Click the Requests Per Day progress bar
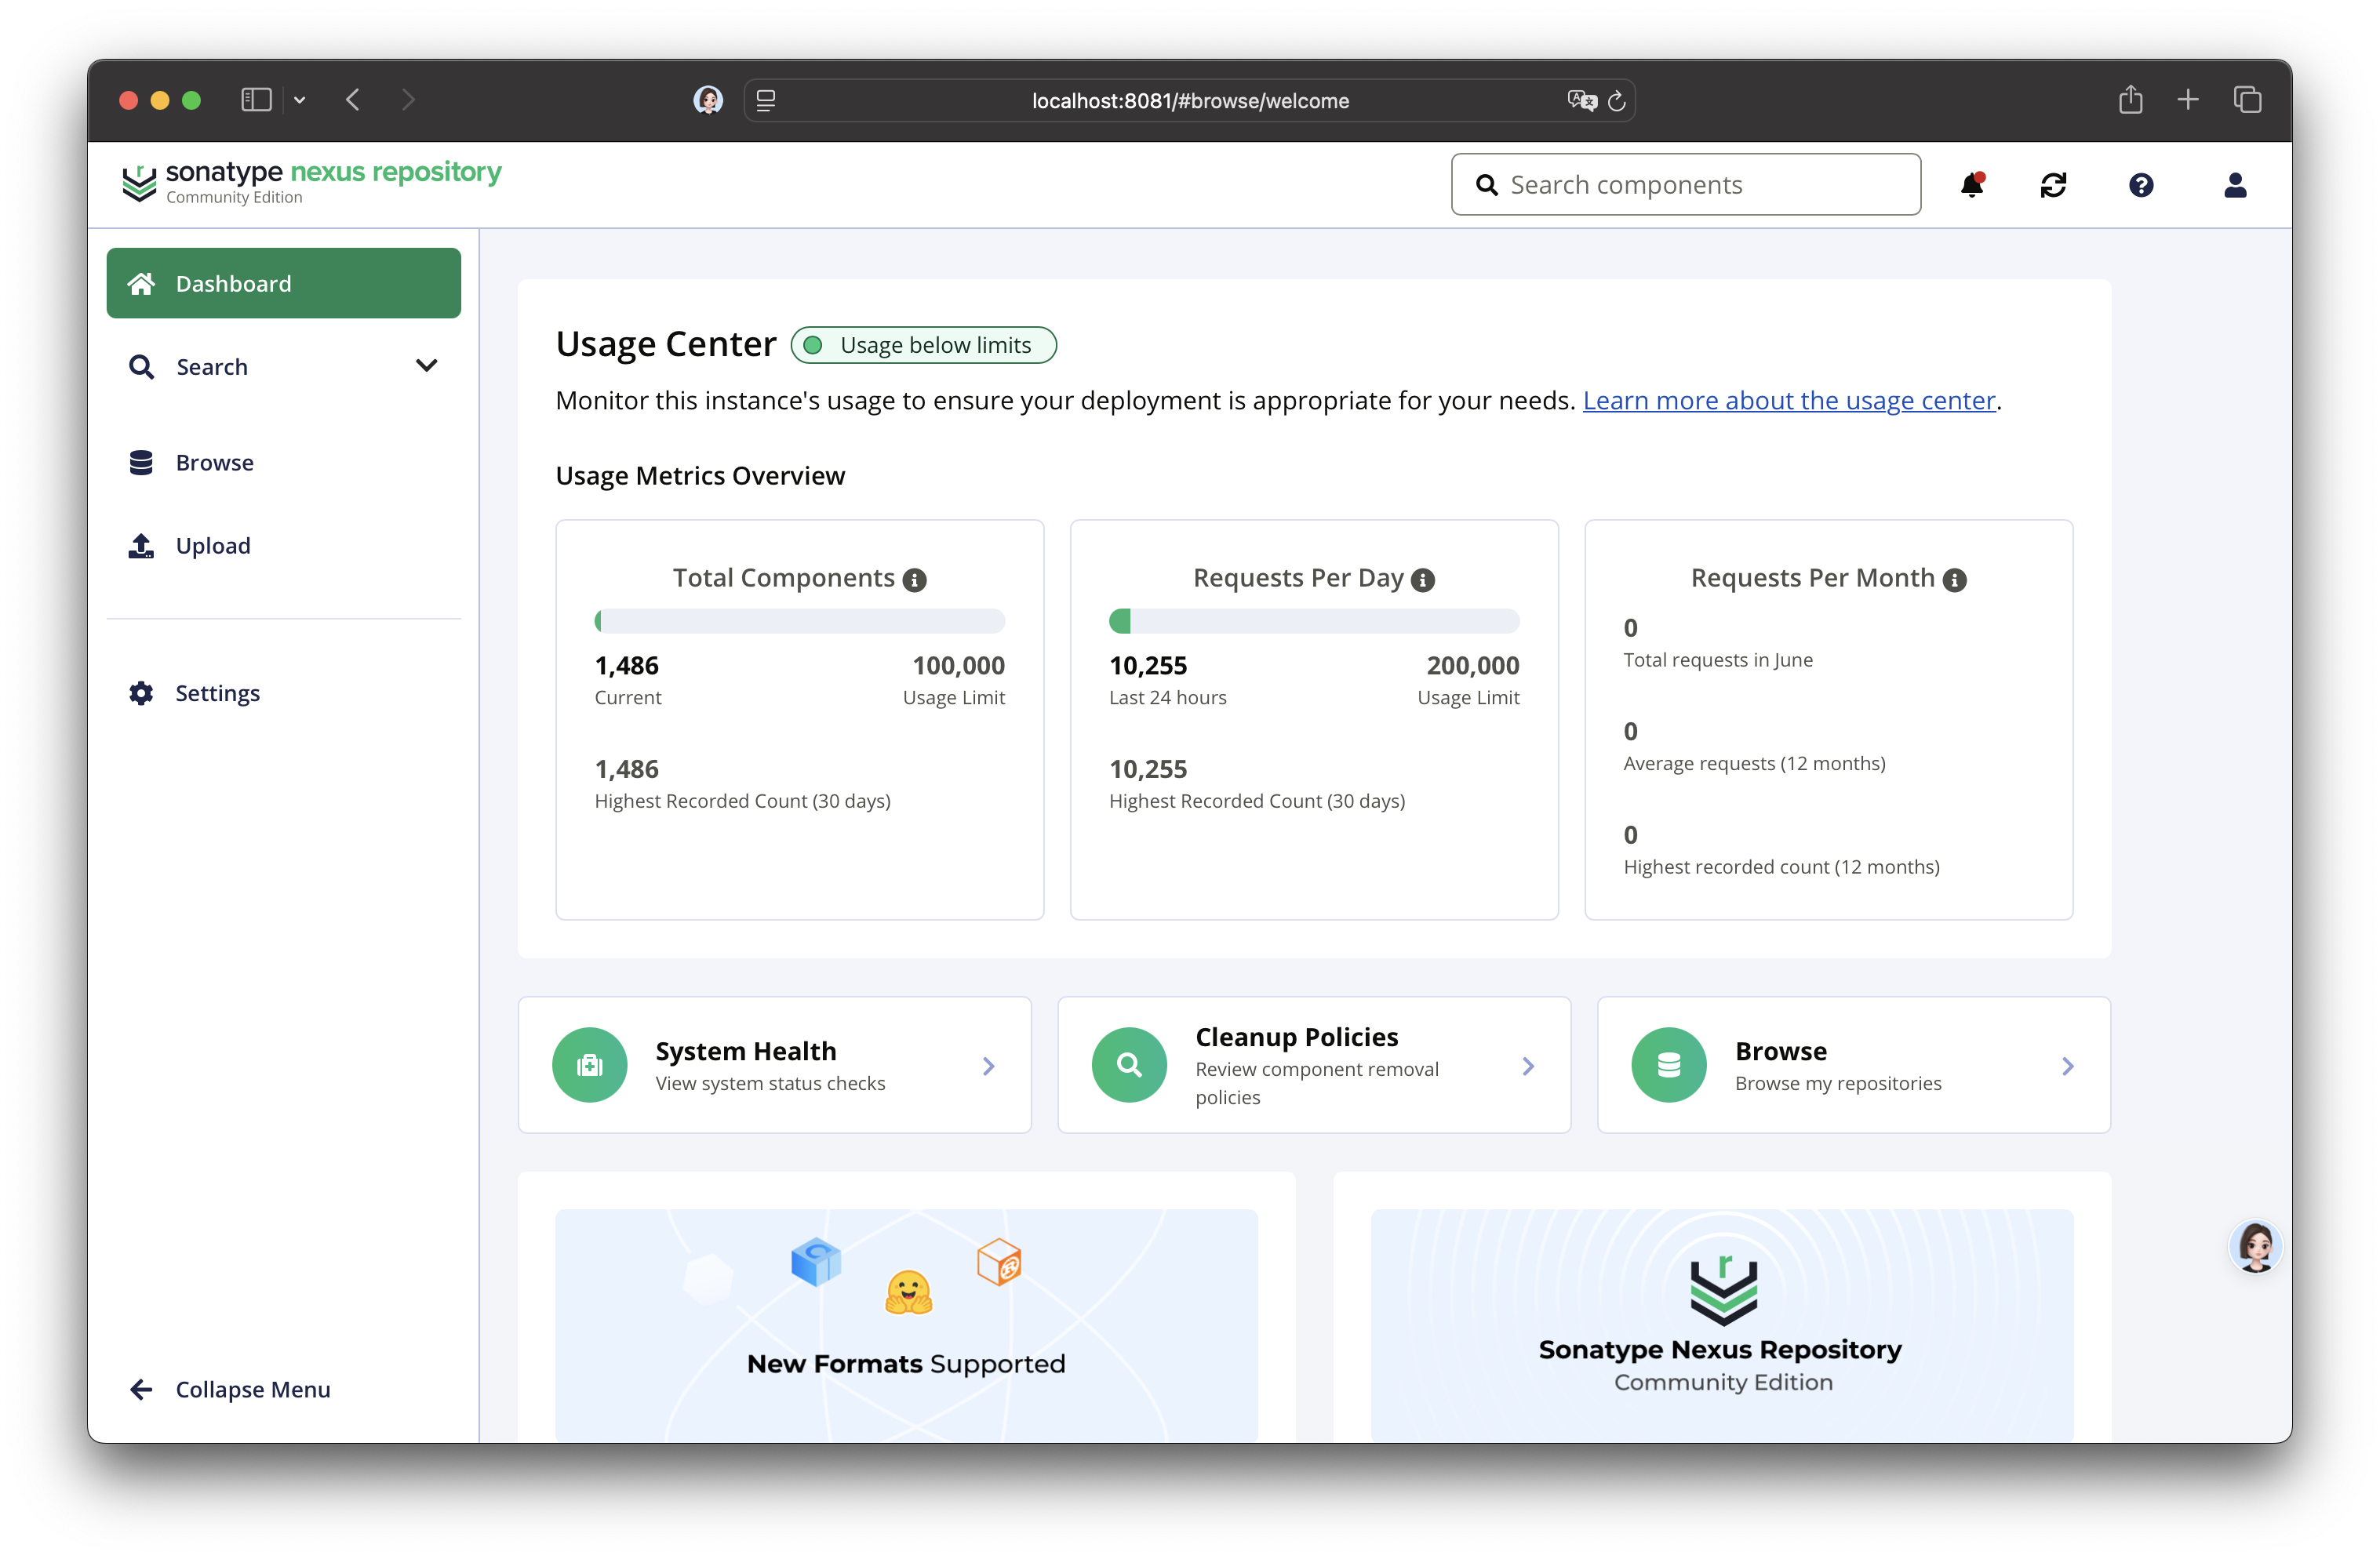The height and width of the screenshot is (1559, 2380). (1314, 621)
